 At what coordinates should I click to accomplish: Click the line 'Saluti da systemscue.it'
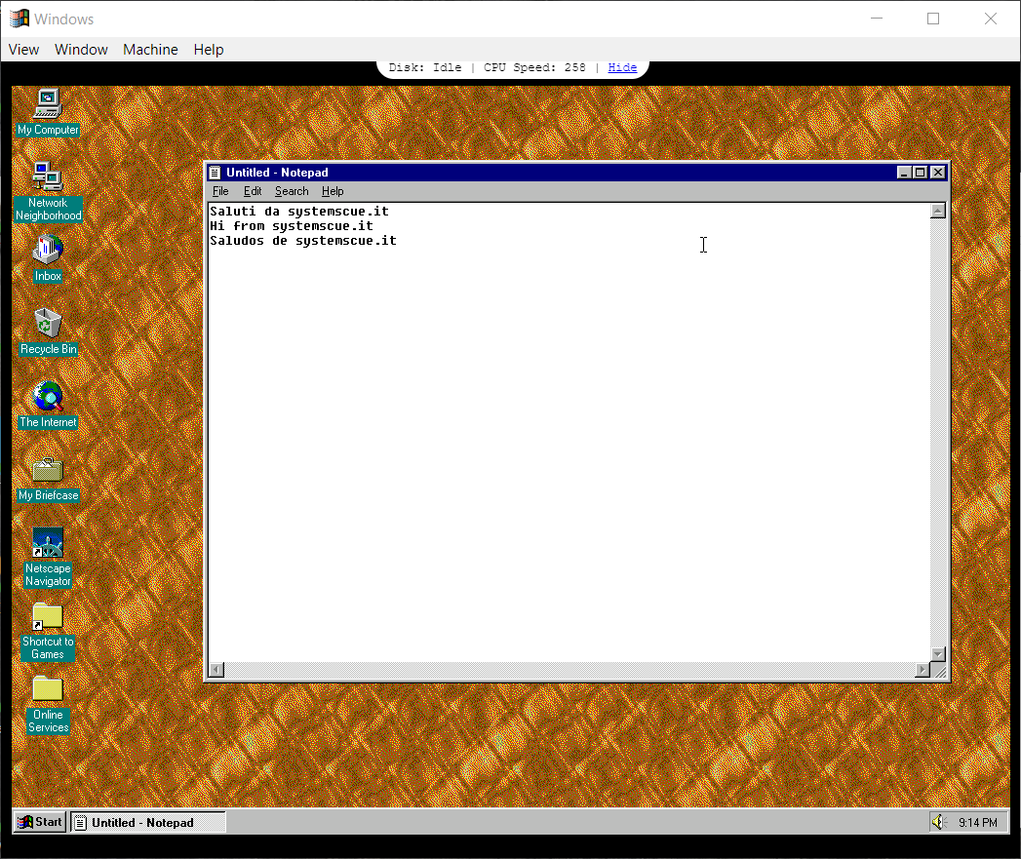point(298,211)
